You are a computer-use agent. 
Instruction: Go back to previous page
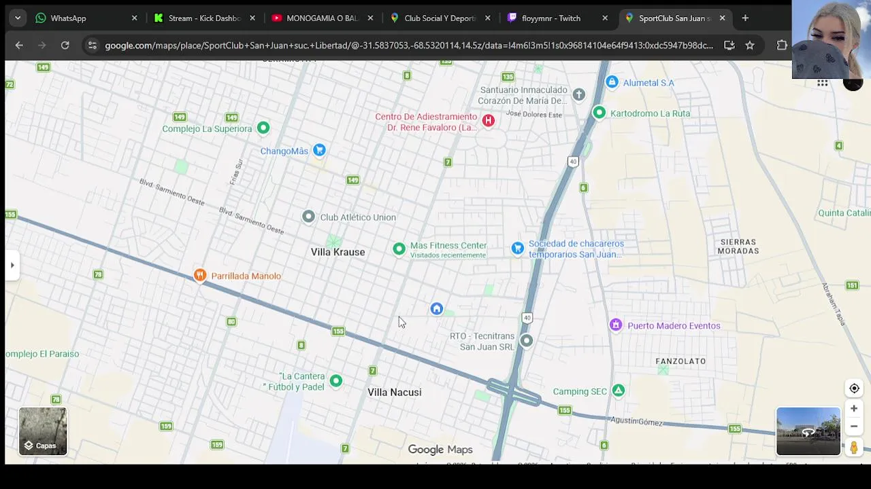pos(19,46)
